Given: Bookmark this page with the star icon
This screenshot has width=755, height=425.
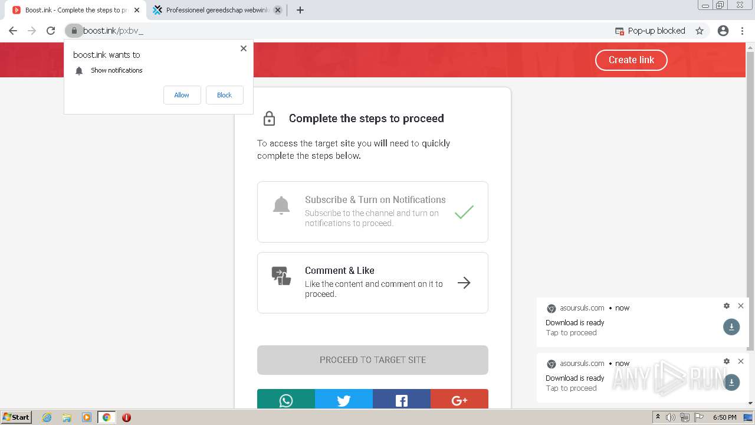Looking at the screenshot, I should [700, 31].
